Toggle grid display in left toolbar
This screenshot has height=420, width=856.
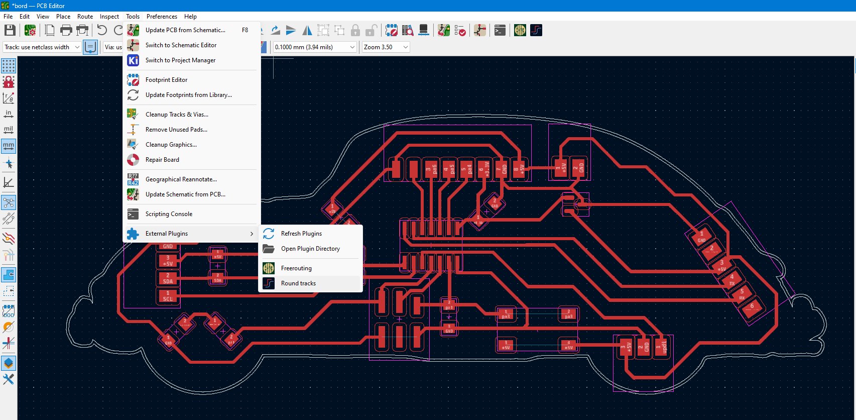tap(9, 66)
